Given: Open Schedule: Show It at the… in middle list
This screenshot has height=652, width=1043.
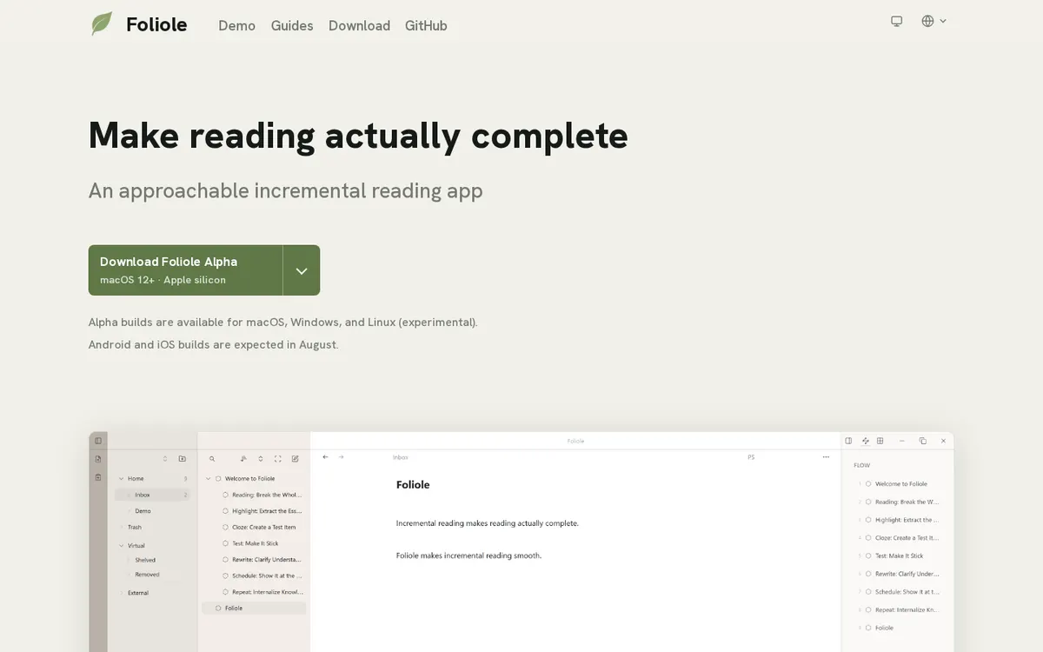Looking at the screenshot, I should tap(267, 575).
